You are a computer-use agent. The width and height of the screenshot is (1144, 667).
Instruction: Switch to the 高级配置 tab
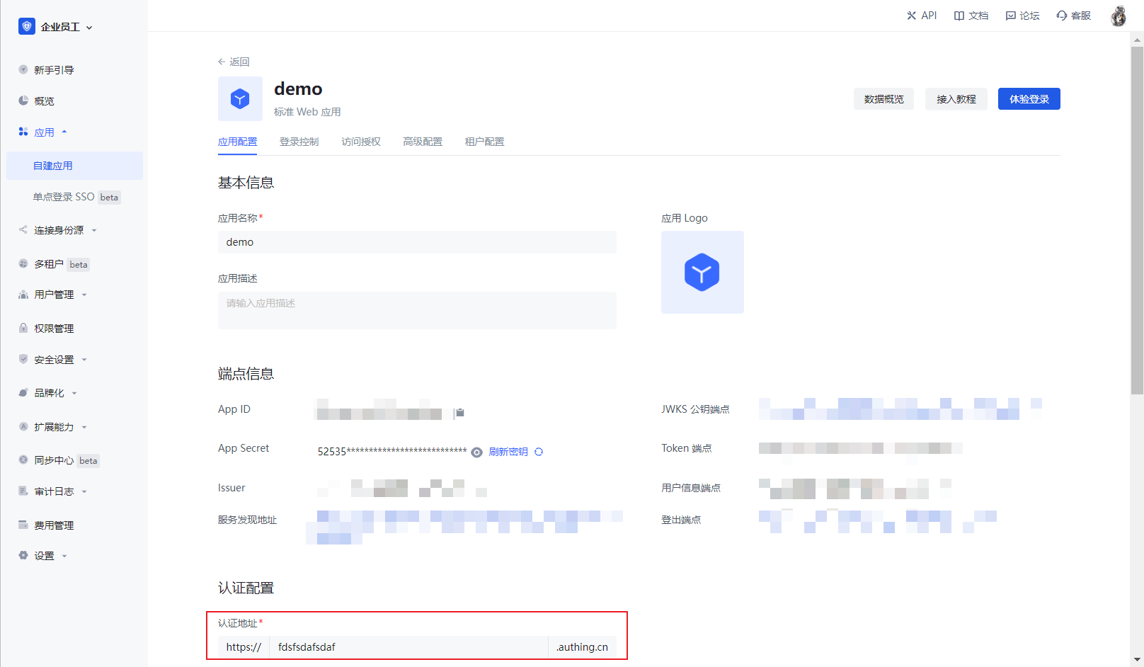(423, 142)
